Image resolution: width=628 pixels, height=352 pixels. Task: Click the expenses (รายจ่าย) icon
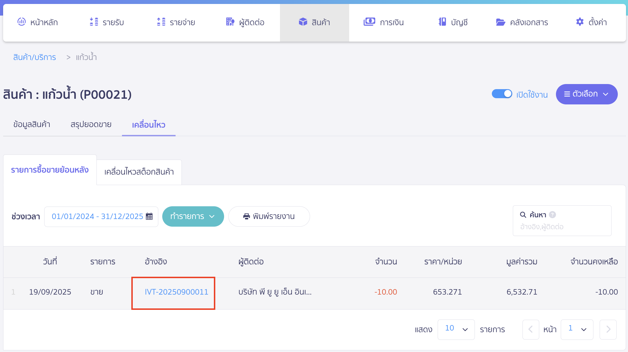161,22
